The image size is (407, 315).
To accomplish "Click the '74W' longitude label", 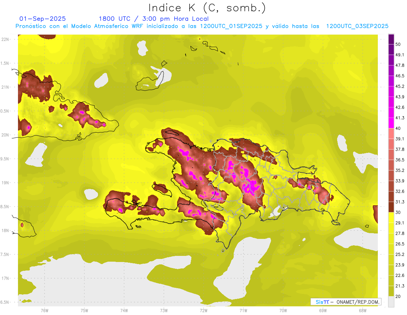I will (124, 310).
